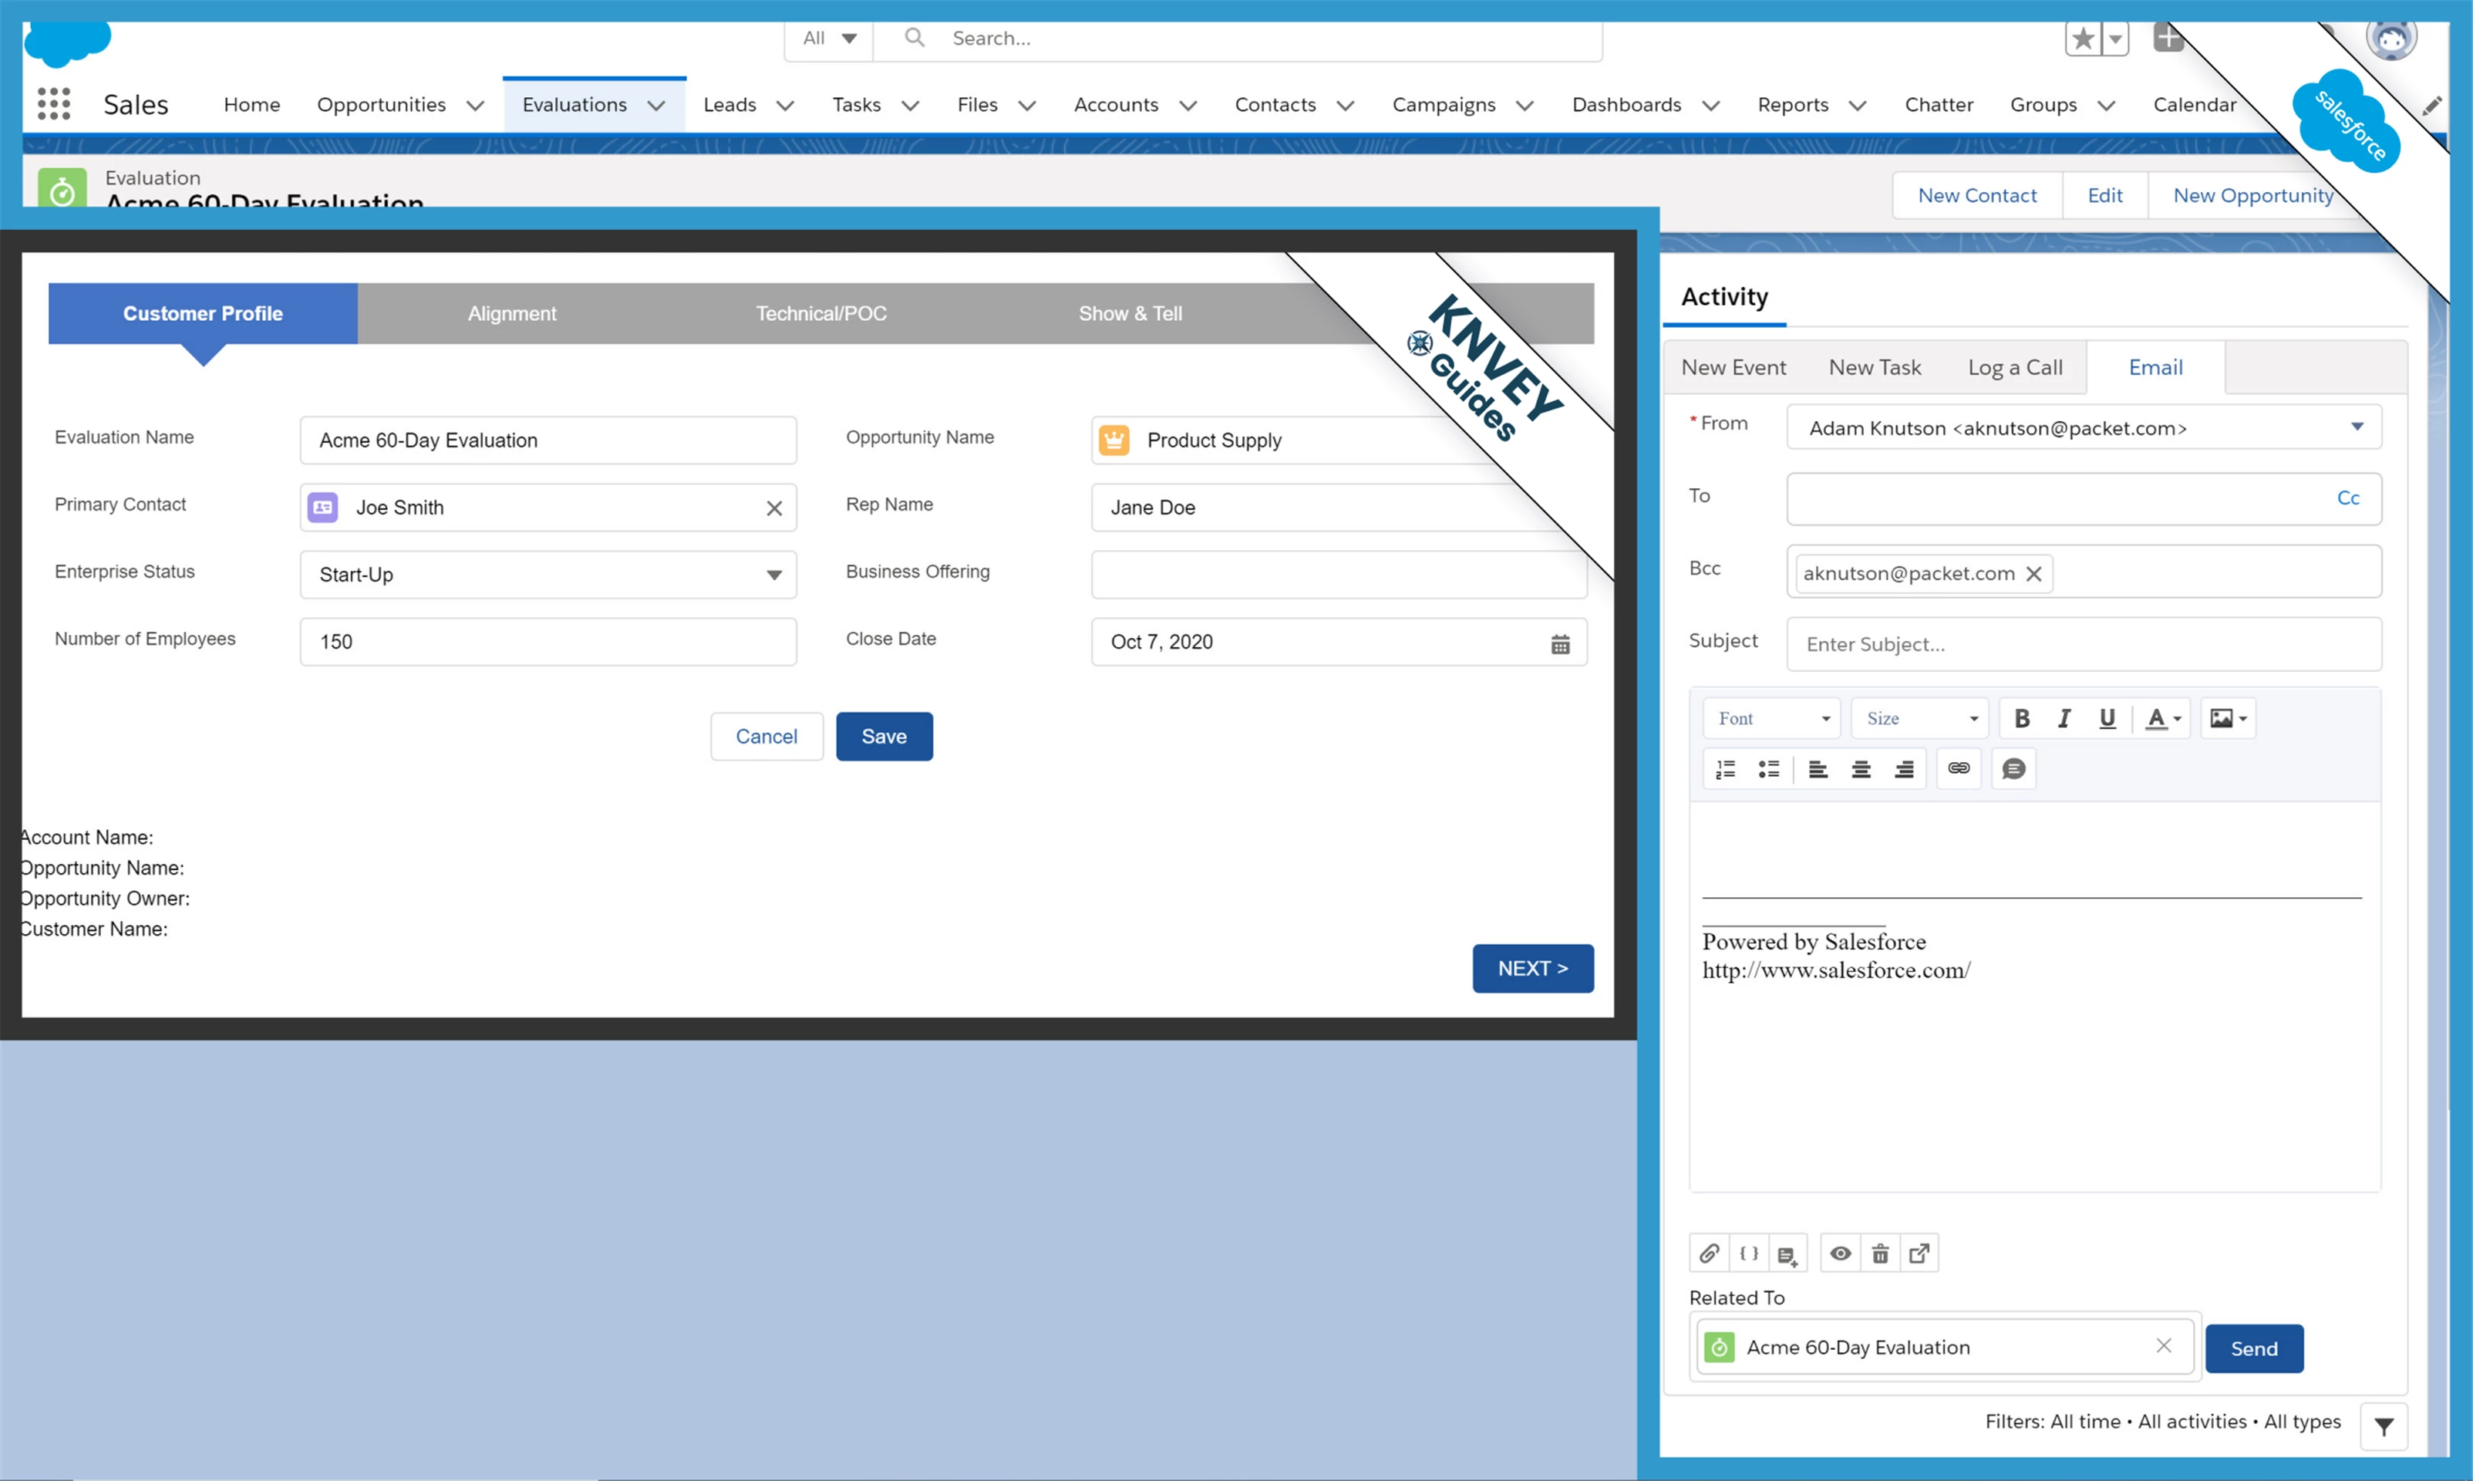Viewport: 2473px width, 1481px height.
Task: Click the pencil edit navigation icon
Action: 2432,105
